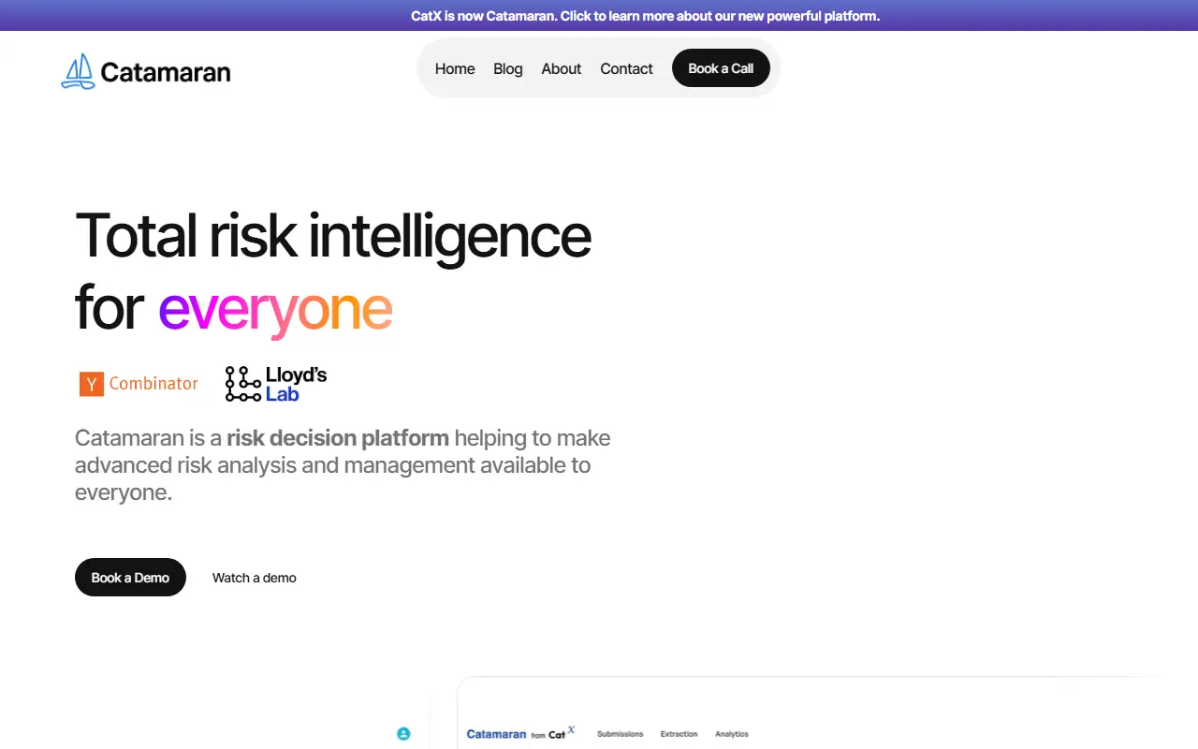Image resolution: width=1198 pixels, height=749 pixels.
Task: Click the Combinator text logo
Action: point(153,383)
